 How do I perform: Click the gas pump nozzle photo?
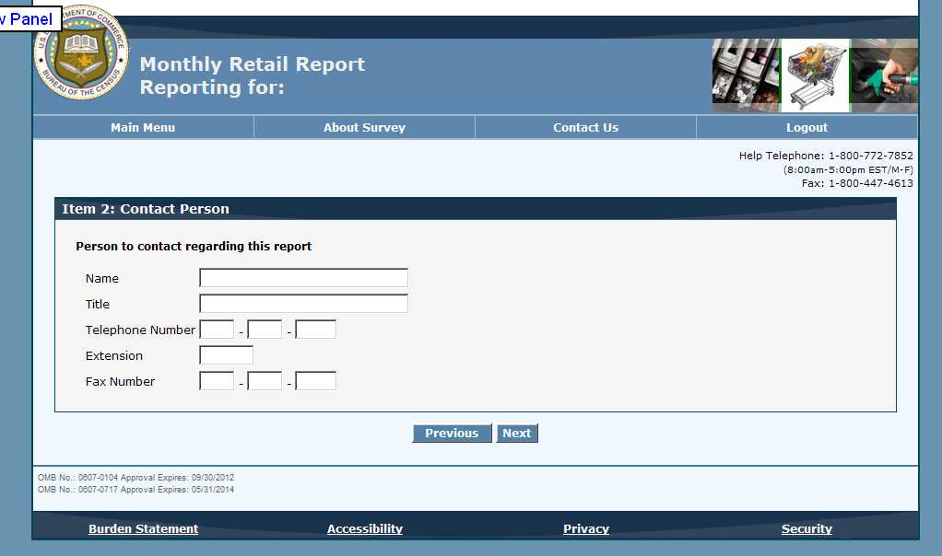click(884, 75)
